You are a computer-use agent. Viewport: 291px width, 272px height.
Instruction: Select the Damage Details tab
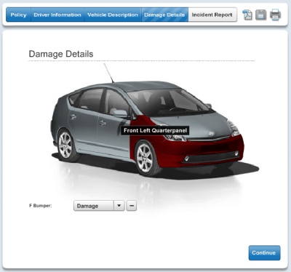click(x=164, y=15)
